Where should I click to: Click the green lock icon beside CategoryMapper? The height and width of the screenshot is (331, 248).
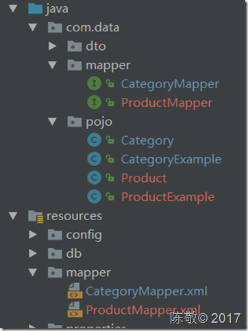pos(110,83)
